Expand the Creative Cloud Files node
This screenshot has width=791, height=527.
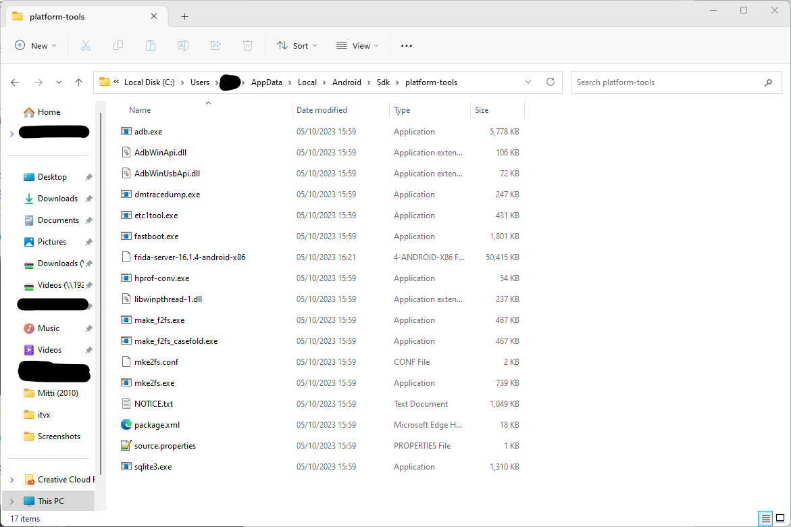(12, 480)
